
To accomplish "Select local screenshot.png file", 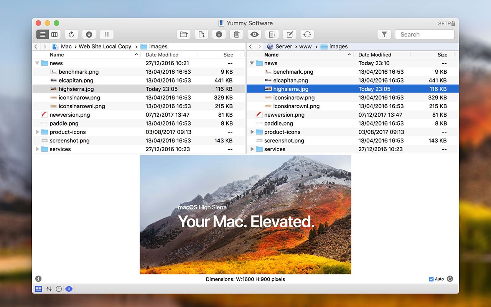I will coord(139,140).
